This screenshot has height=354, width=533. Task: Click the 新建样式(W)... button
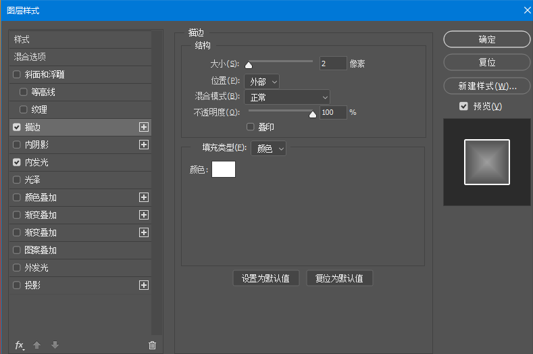click(487, 86)
